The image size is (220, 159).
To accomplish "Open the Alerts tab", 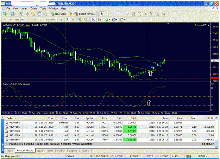I will pos(50,151).
